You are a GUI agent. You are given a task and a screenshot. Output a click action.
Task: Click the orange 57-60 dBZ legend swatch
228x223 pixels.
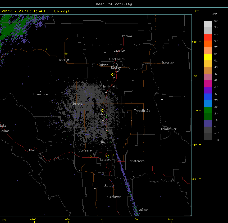(208, 44)
